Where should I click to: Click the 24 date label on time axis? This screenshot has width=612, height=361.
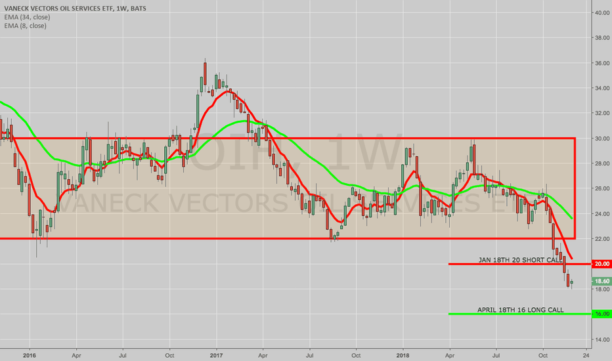point(586,356)
